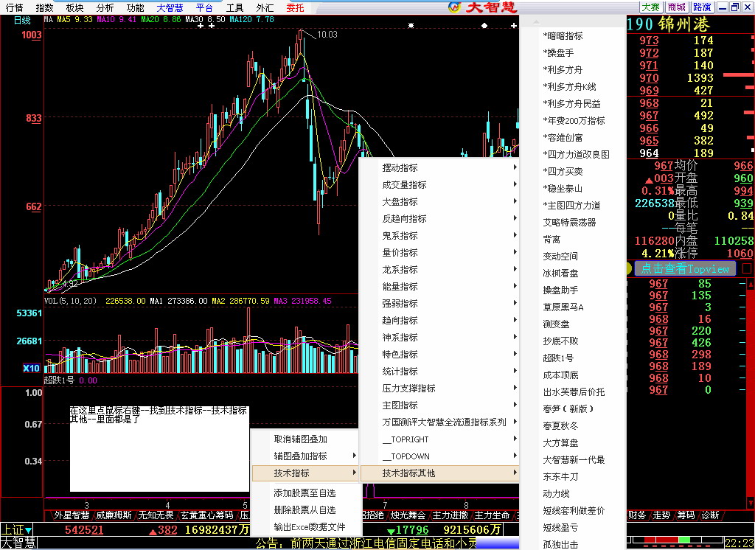The width and height of the screenshot is (755, 550).
Task: Click the 大智慧 logo in the title bar
Action: pyautogui.click(x=482, y=7)
